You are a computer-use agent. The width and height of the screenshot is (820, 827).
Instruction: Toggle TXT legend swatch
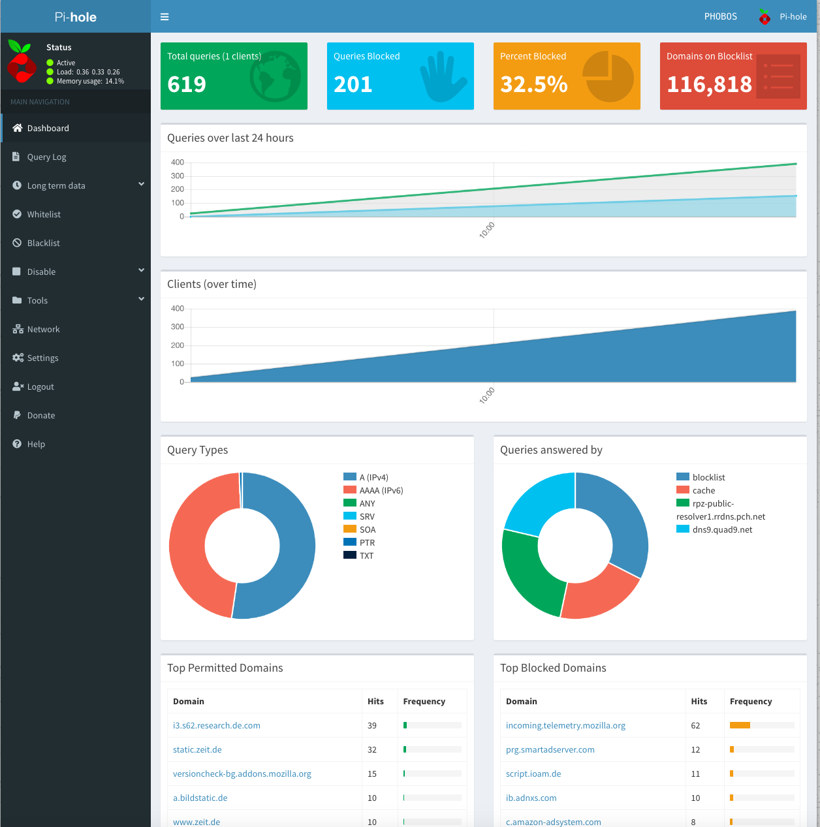(x=350, y=555)
